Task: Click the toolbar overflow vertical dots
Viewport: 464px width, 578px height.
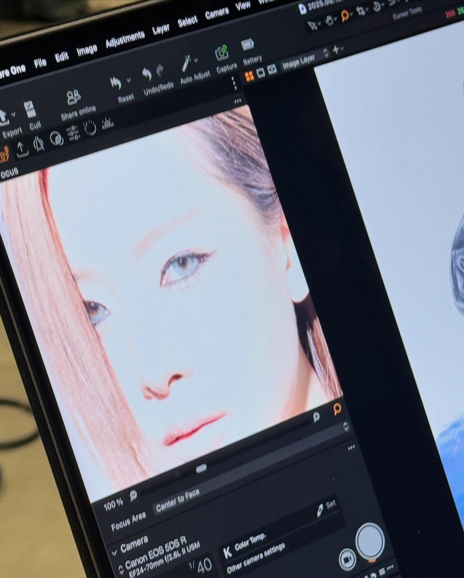Action: 235,83
